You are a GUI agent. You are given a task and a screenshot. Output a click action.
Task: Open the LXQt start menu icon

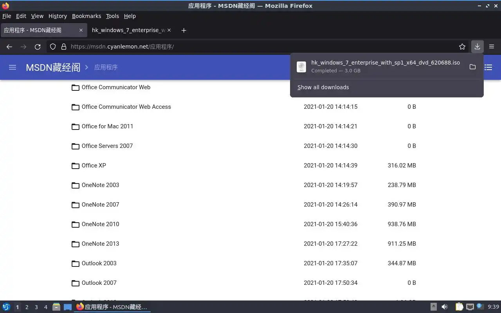6,307
